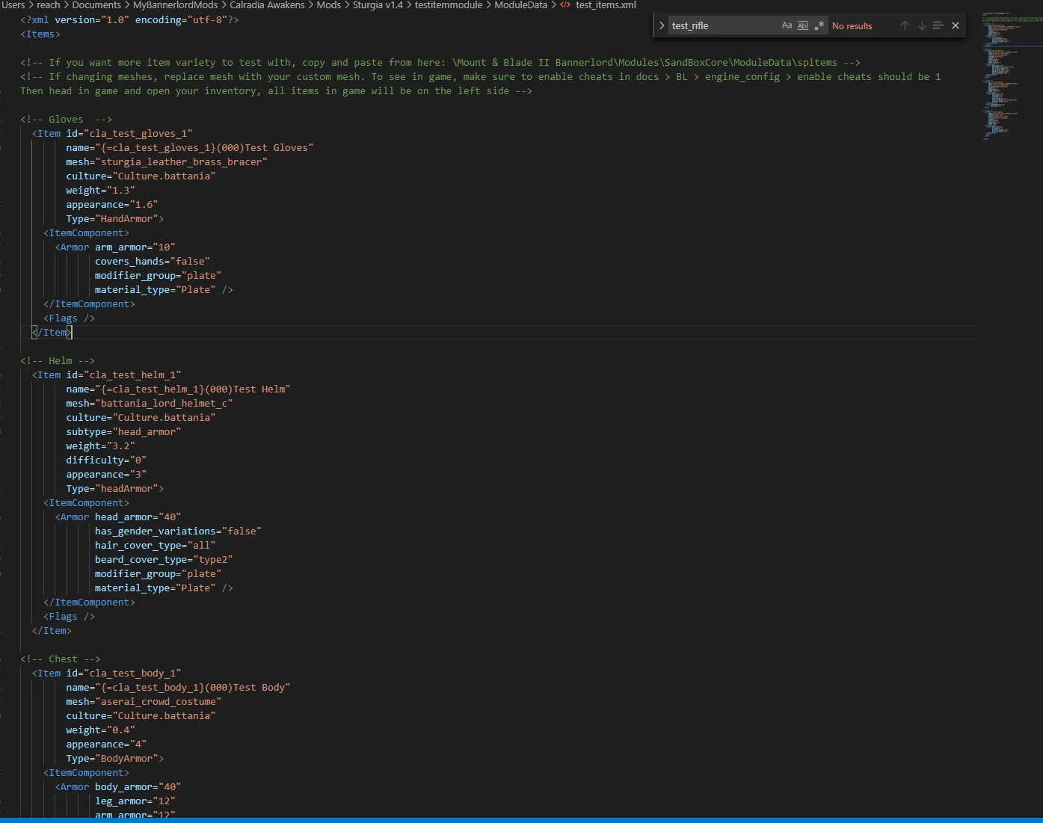
Task: Close the find widget
Action: (956, 25)
